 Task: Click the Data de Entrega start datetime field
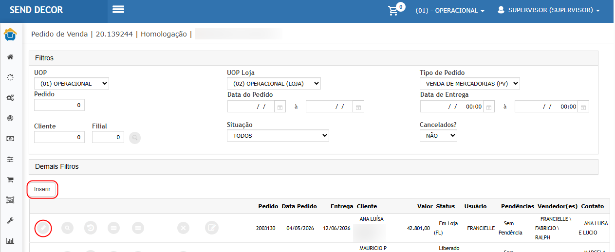point(452,107)
